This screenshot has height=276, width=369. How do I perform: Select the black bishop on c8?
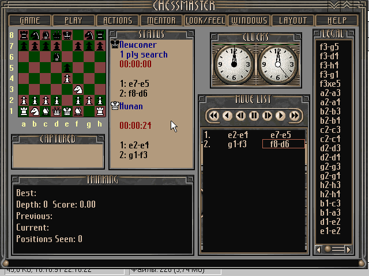tap(46, 35)
